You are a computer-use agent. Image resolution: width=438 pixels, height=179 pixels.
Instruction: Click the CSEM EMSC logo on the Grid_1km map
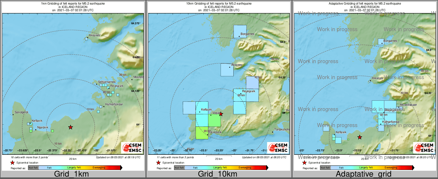132,148
